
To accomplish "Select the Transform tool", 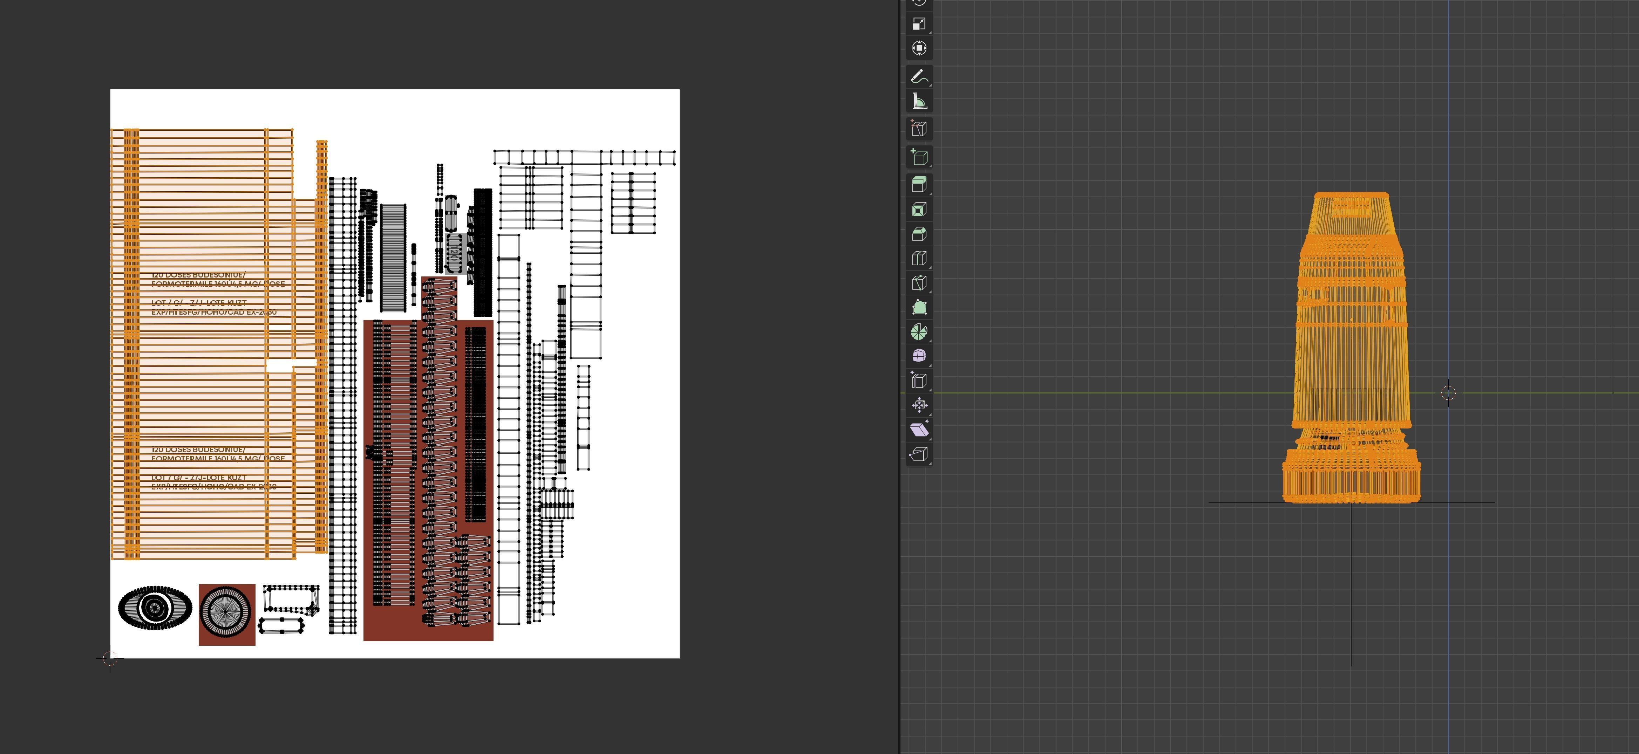I will [x=919, y=48].
